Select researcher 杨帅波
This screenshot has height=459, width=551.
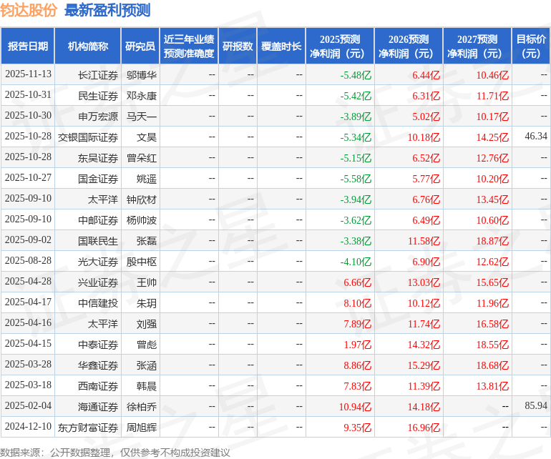tap(142, 220)
